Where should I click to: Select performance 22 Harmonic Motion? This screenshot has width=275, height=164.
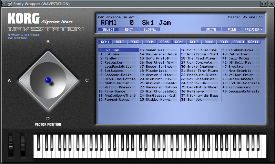click(160, 87)
